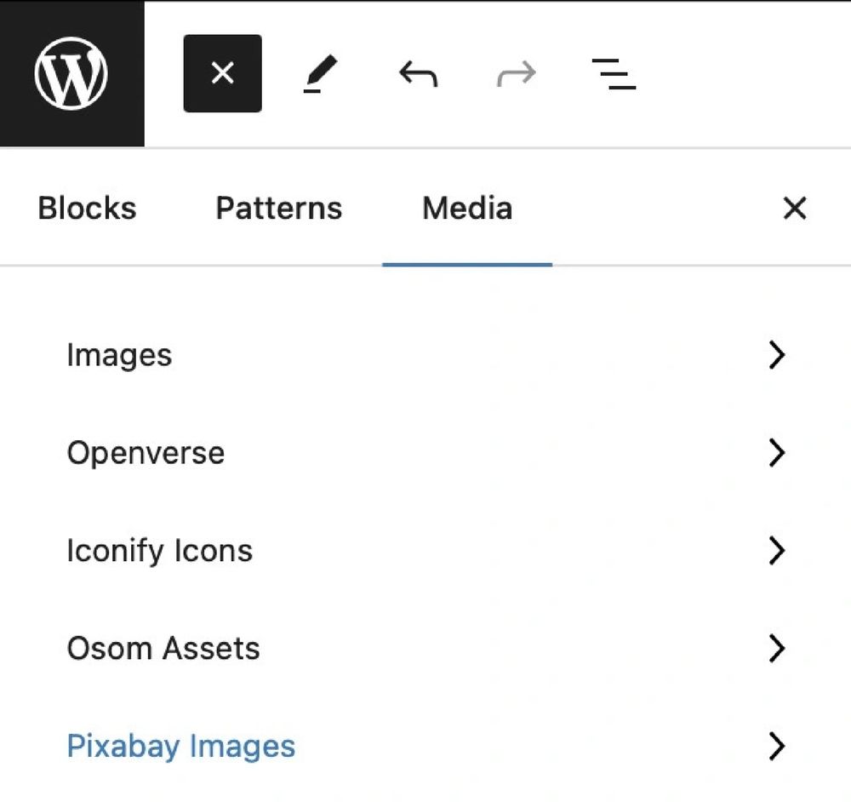Click the Redo arrow

517,74
